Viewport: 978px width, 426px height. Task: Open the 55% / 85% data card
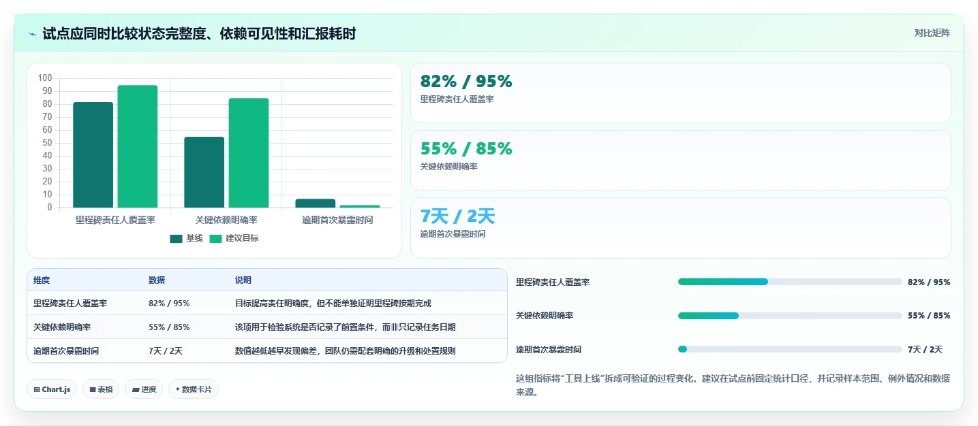tap(680, 160)
